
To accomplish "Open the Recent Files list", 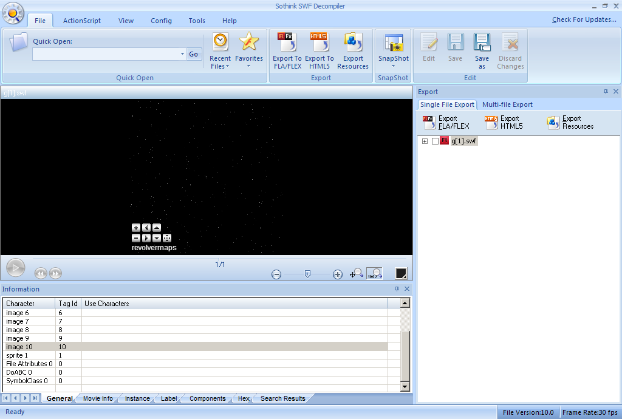I will (x=220, y=51).
